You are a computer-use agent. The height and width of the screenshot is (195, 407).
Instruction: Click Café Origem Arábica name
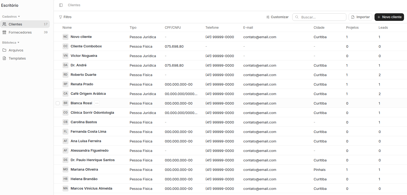pyautogui.click(x=88, y=93)
